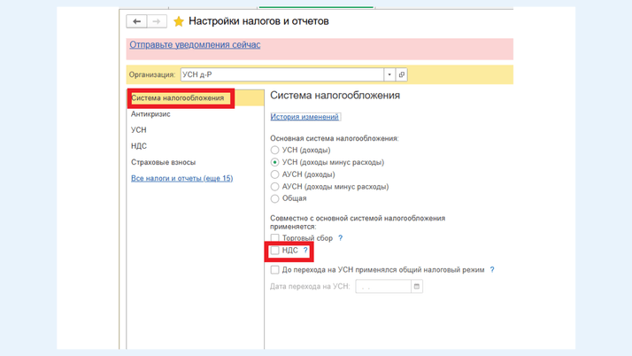Go forward with the right arrow button
This screenshot has width=632, height=356.
pos(157,21)
